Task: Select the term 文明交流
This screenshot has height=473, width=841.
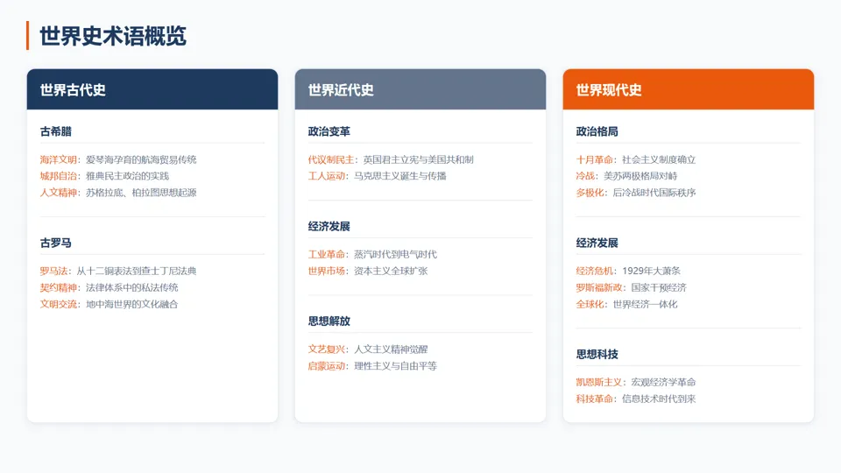Action: (59, 304)
